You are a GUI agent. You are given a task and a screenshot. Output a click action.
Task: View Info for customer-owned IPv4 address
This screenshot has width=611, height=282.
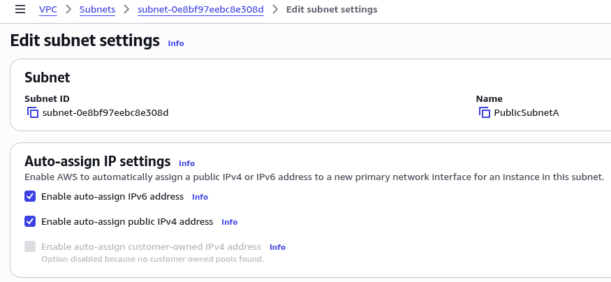(277, 247)
